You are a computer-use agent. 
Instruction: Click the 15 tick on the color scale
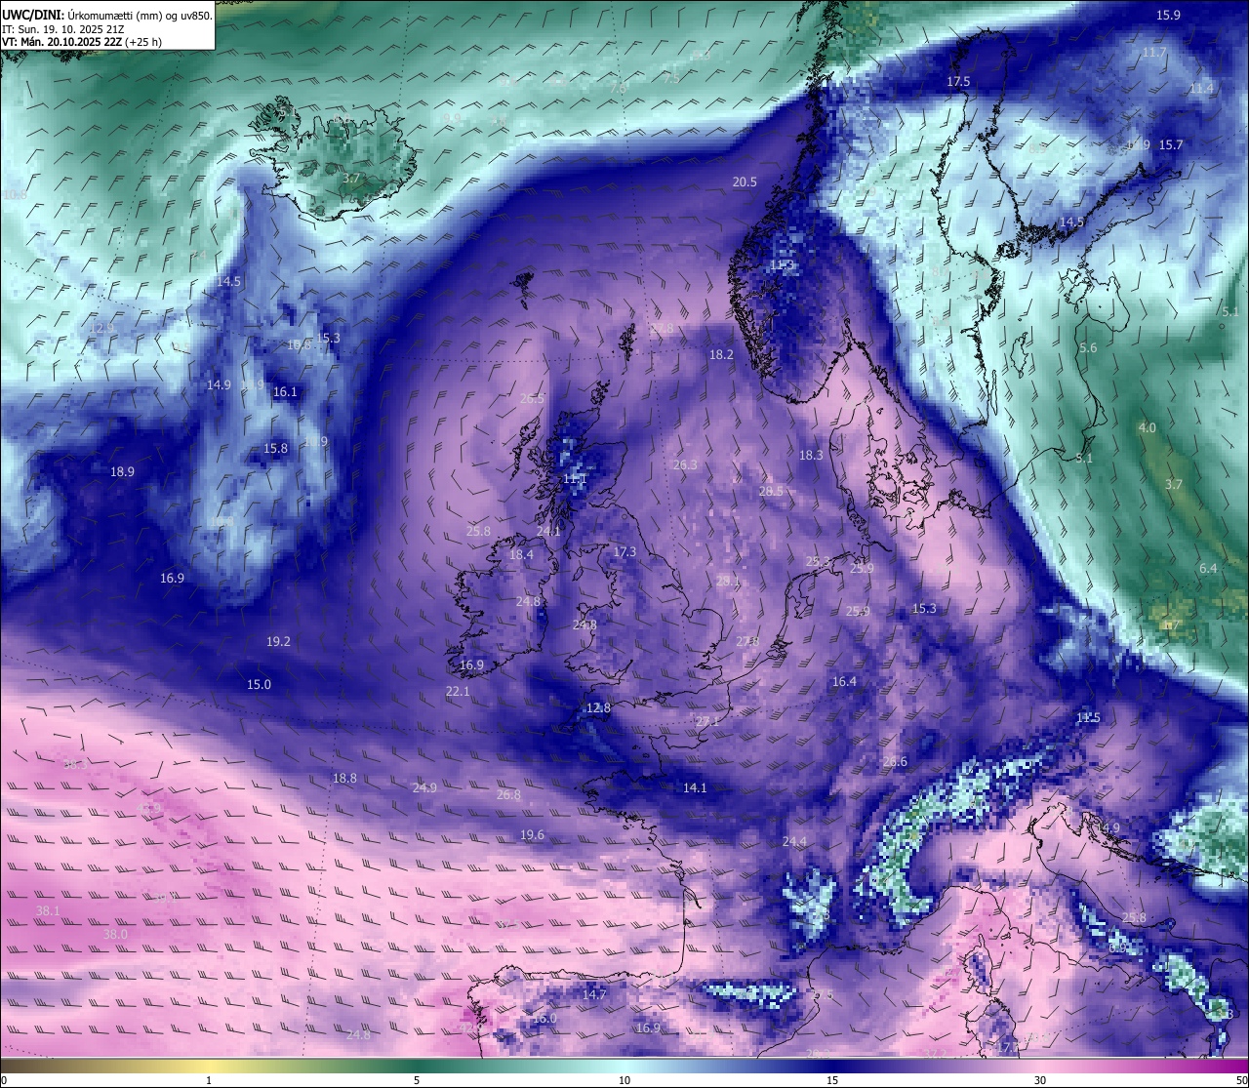(x=832, y=1080)
